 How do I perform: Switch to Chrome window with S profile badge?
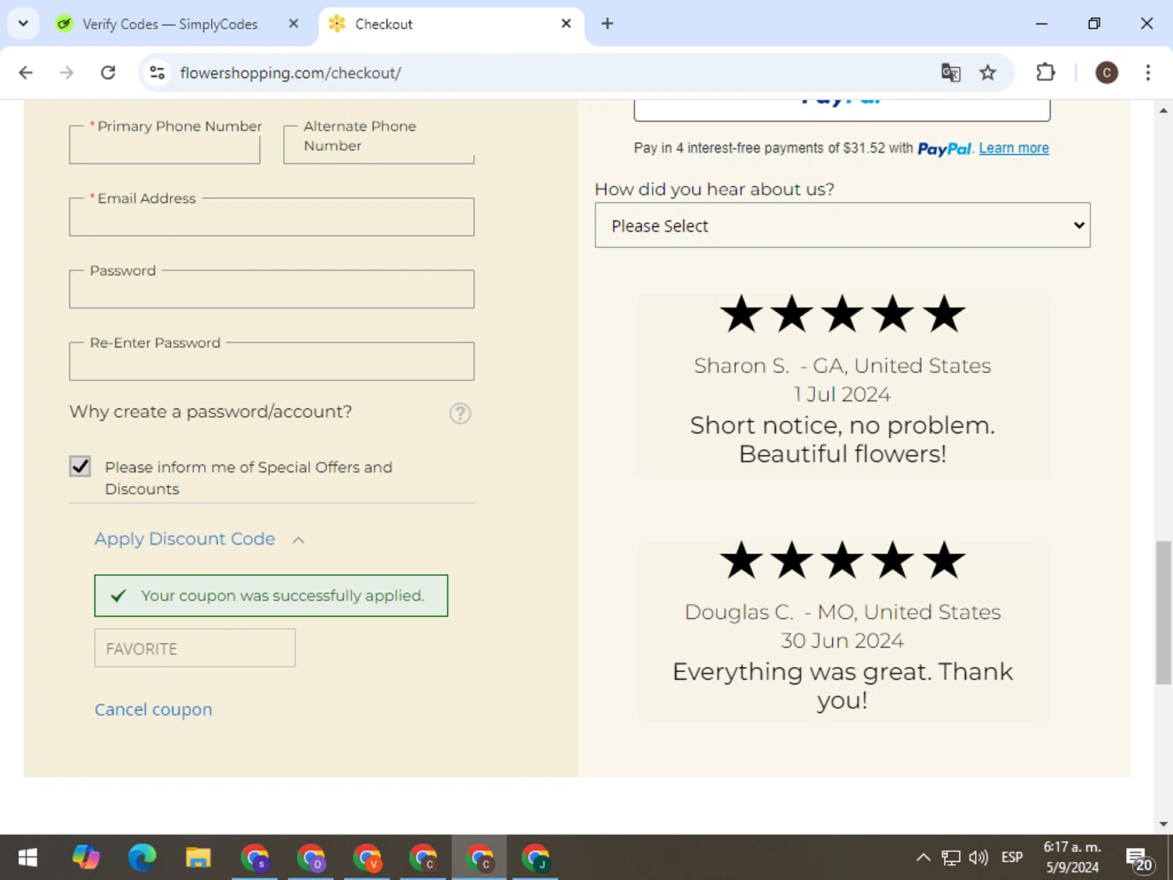(255, 858)
